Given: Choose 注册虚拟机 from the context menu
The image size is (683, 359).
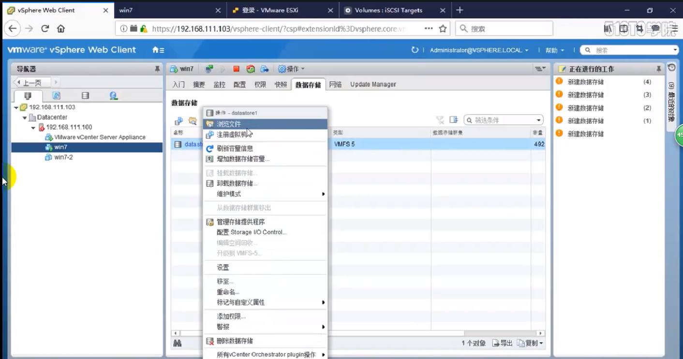Looking at the screenshot, I should [x=265, y=135].
